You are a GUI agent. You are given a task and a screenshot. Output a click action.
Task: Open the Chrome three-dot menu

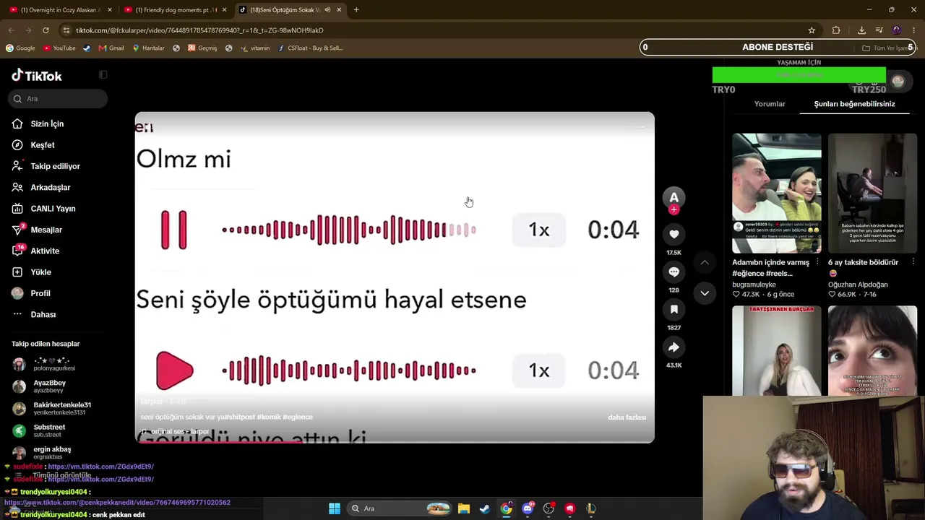point(914,30)
